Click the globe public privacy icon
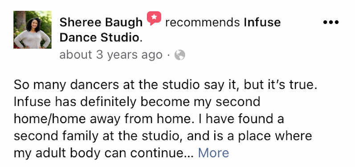Image resolution: width=355 pixels, height=167 pixels. 180,55
